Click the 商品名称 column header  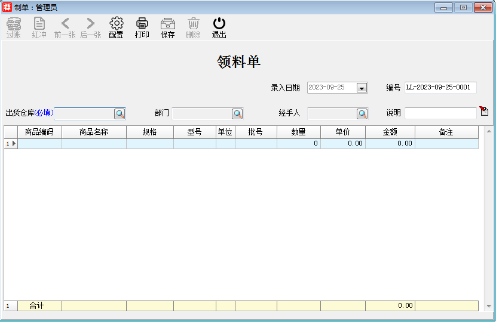[x=94, y=132]
